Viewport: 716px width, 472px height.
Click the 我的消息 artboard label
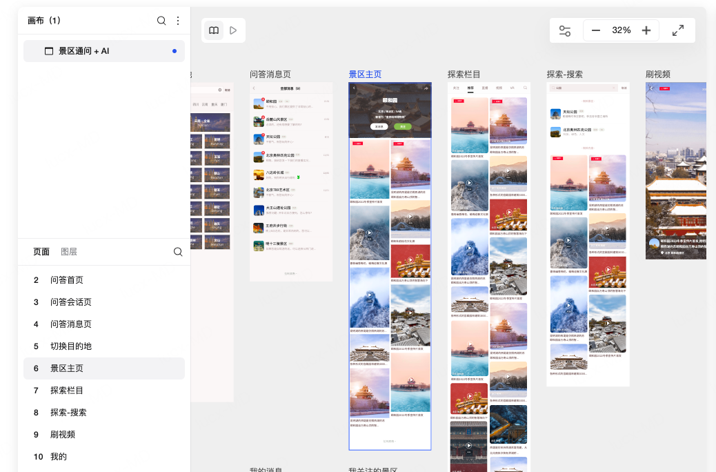pyautogui.click(x=266, y=469)
